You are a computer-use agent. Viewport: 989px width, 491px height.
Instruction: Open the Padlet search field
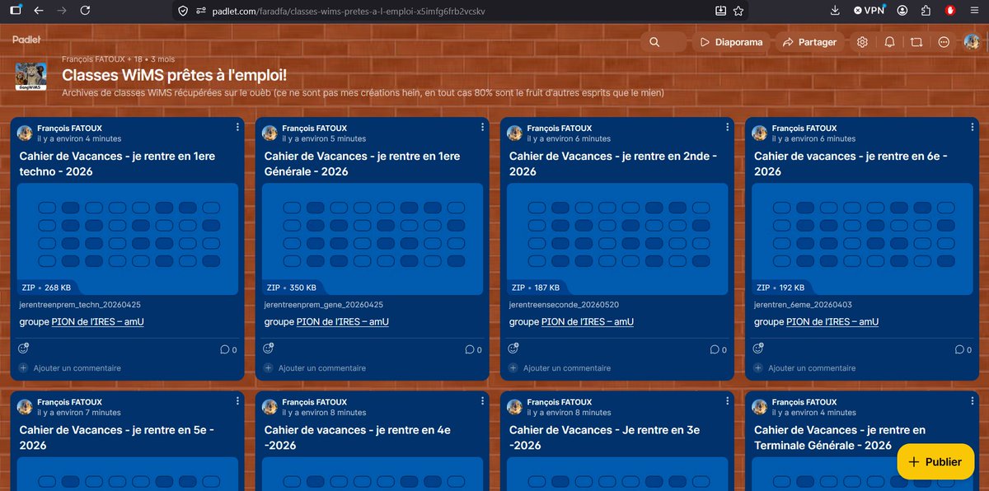point(663,42)
